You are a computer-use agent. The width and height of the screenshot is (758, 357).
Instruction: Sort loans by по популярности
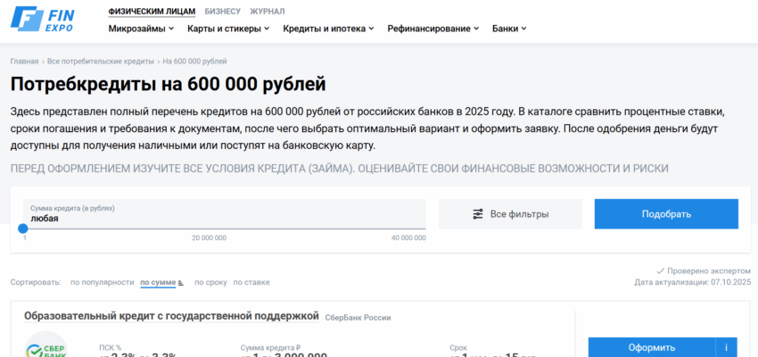(x=102, y=282)
